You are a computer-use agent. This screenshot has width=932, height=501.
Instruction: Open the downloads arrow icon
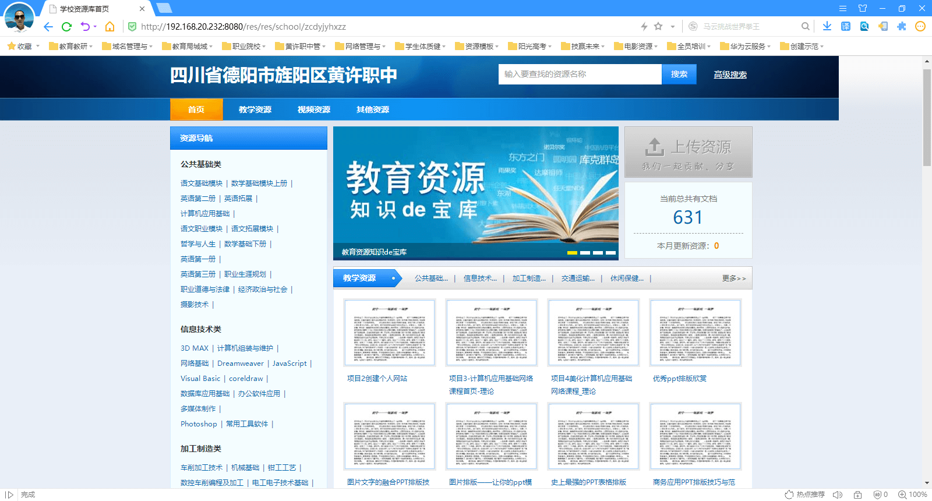click(827, 26)
